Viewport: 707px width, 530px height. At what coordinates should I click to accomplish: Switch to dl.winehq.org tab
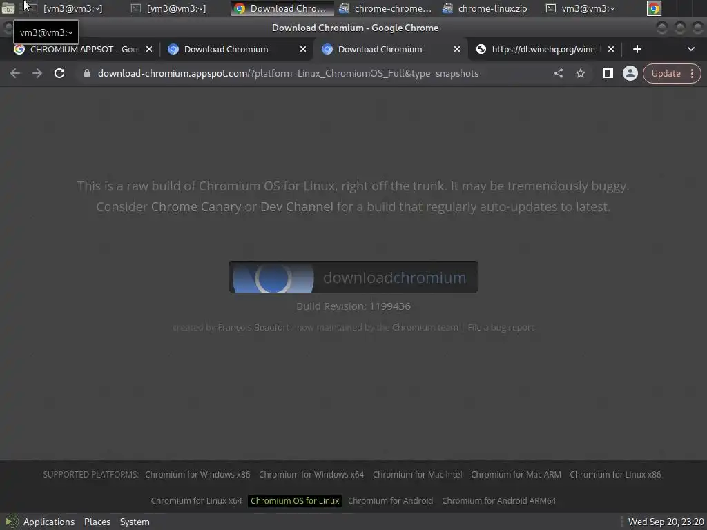coord(545,49)
